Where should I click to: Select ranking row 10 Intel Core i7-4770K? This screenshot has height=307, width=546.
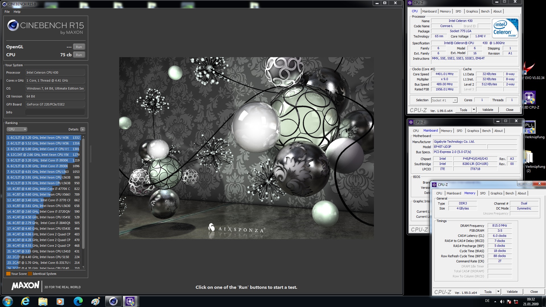click(44, 189)
